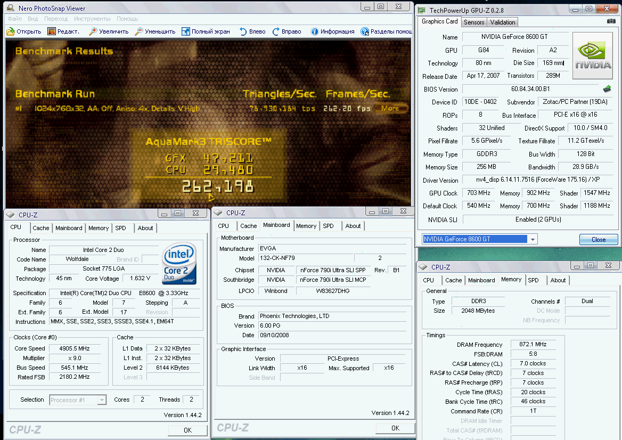Click the Core Voltage value 1.632 V
The height and width of the screenshot is (440, 622).
click(x=140, y=278)
